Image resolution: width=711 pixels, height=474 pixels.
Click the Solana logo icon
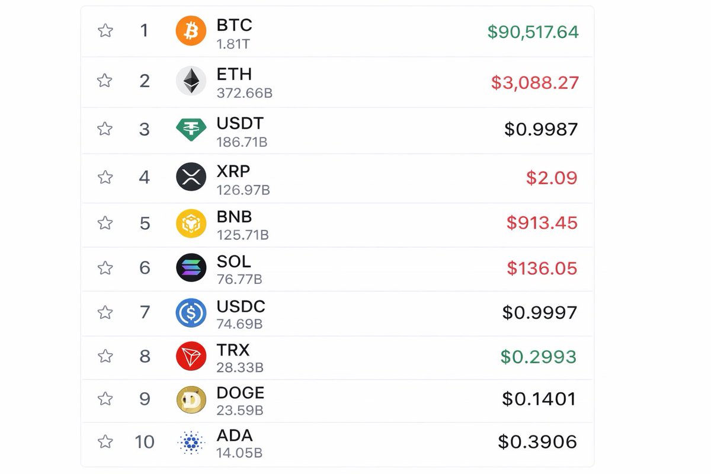point(191,268)
